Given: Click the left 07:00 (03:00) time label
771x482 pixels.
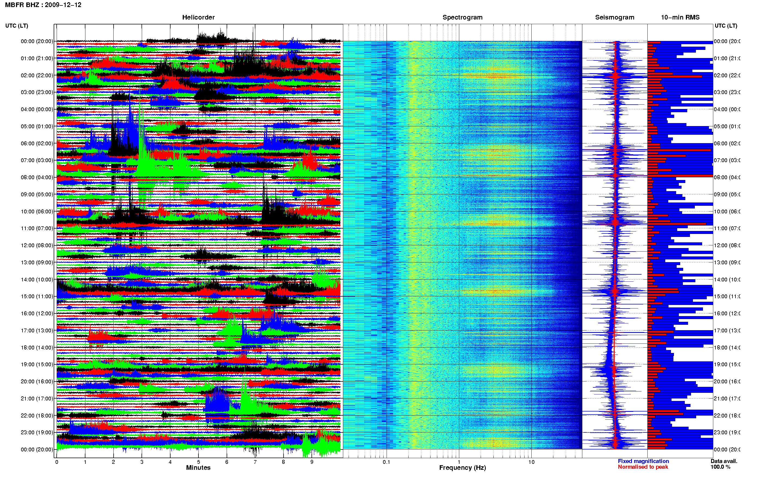Looking at the screenshot, I should click(37, 160).
